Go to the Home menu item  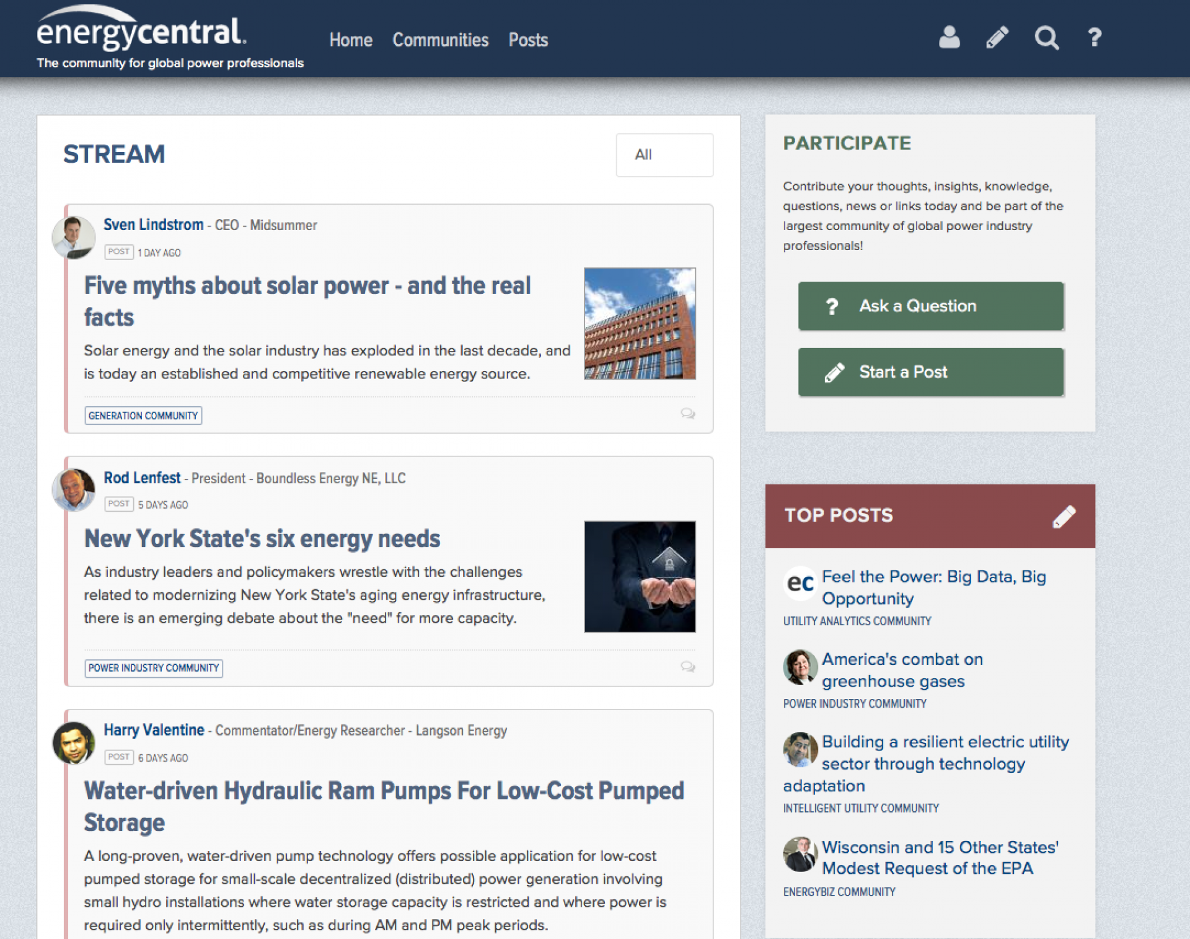pos(351,40)
